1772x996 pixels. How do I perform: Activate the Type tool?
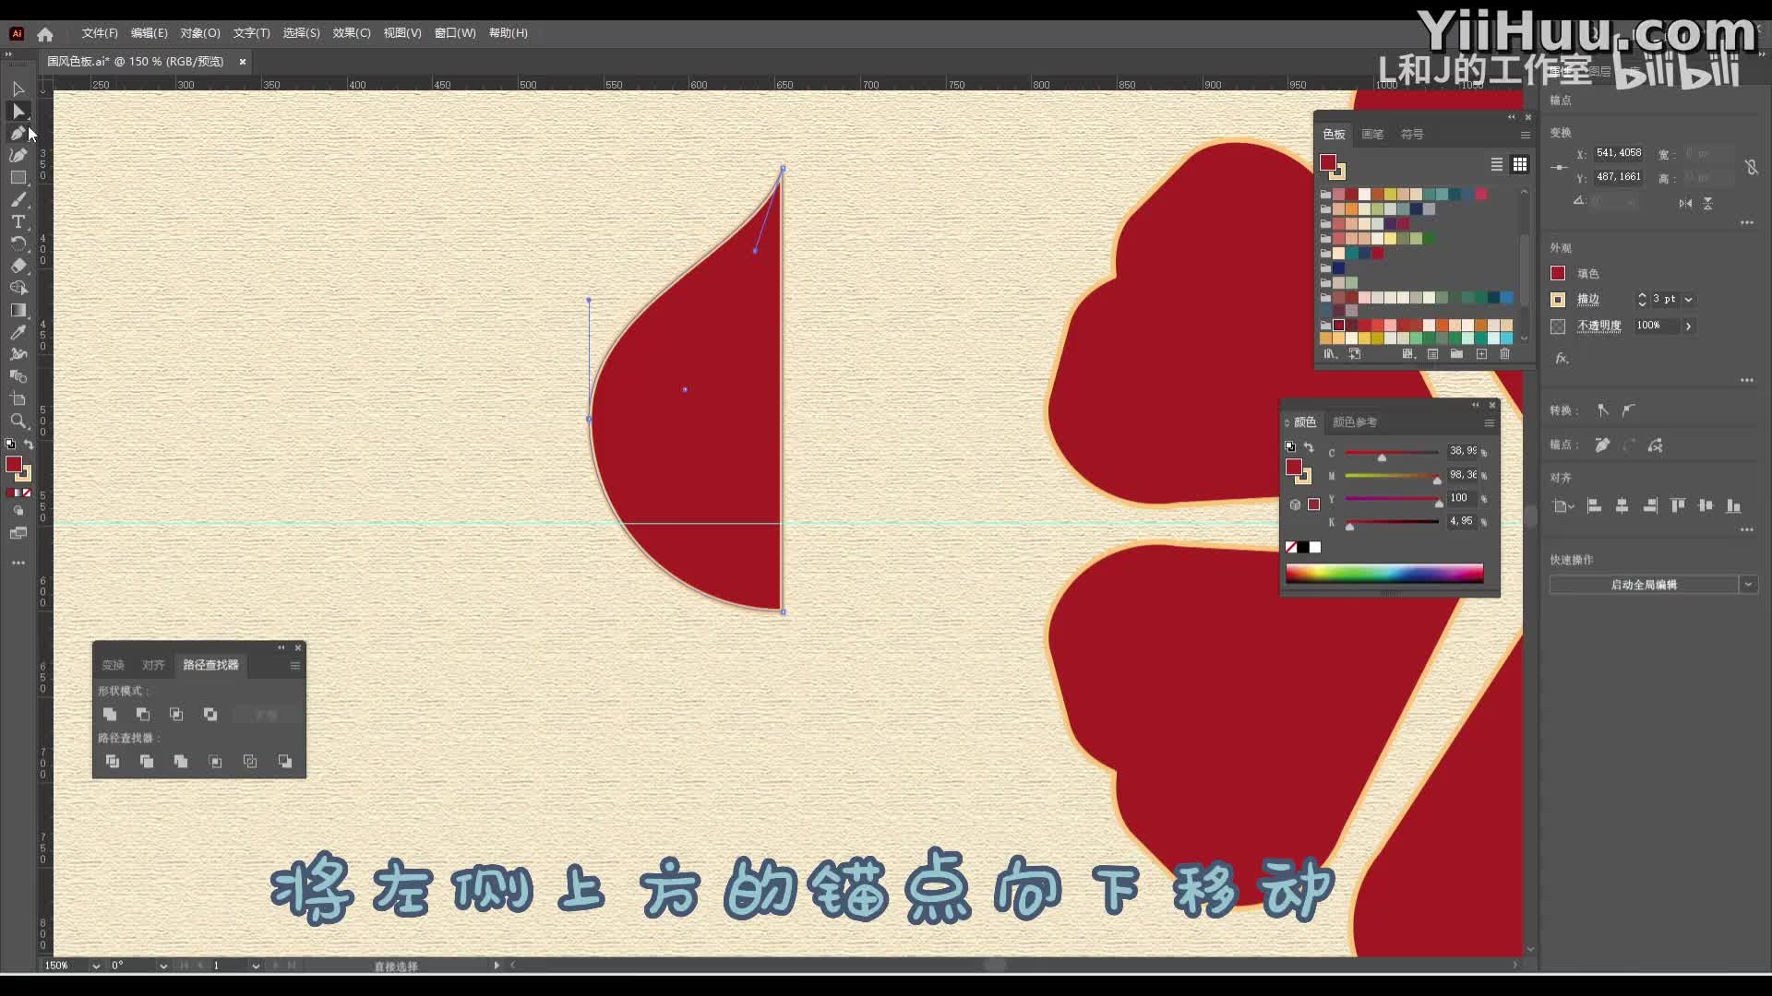click(18, 221)
